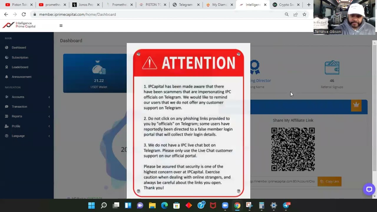Click the crown icon on blue banner
377x212 pixels.
pos(356,105)
